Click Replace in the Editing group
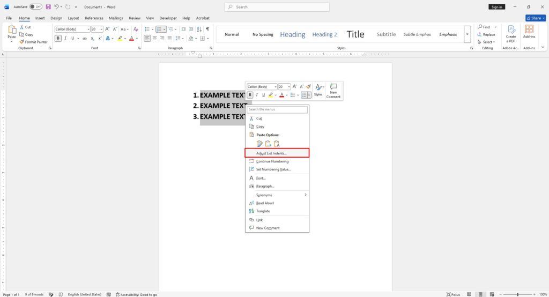549x297 pixels. [486, 34]
